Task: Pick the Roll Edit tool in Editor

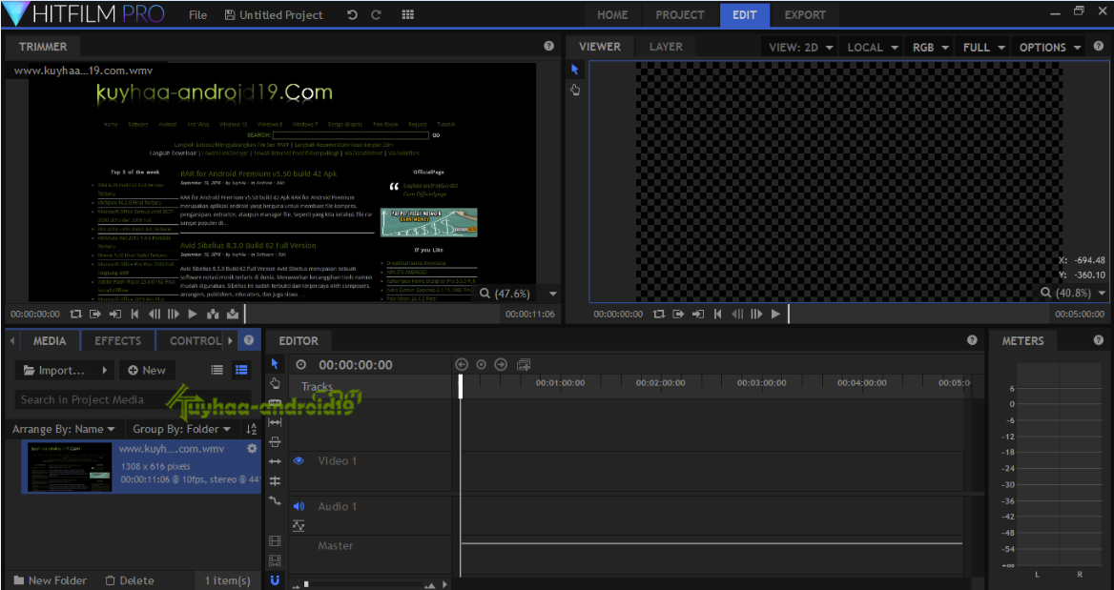Action: pos(275,480)
